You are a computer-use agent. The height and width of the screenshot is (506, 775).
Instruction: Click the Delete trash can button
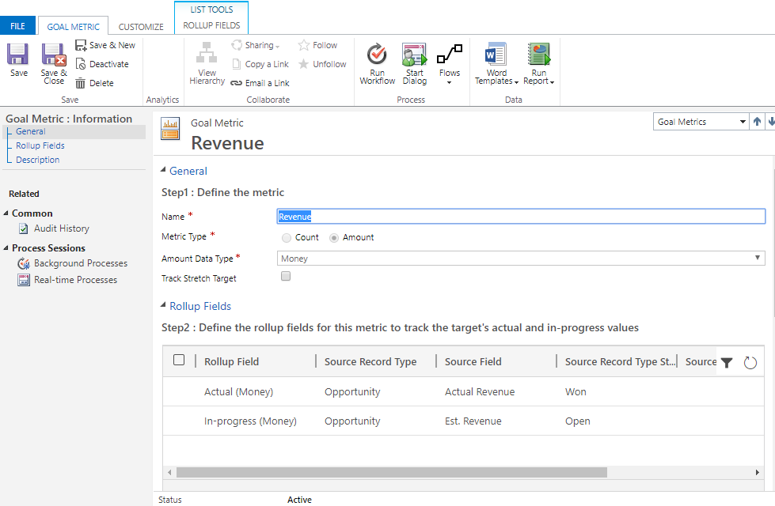pyautogui.click(x=95, y=83)
